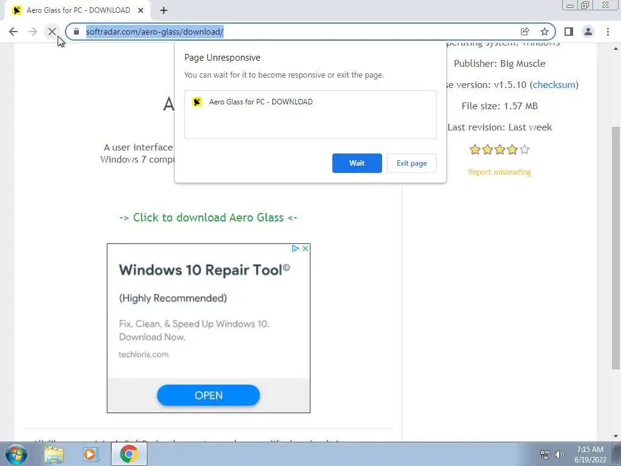Click the page vertical scrollbar thumb
This screenshot has height=466, width=621.
click(616, 248)
